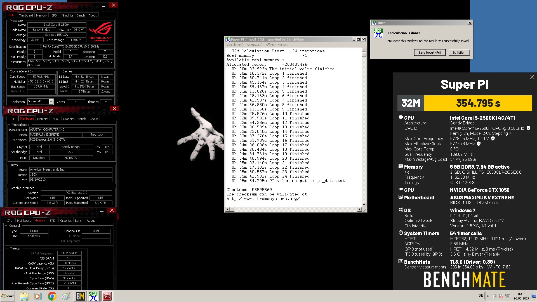Show hidden tray icons arrow
This screenshot has width=537, height=302.
(x=488, y=296)
